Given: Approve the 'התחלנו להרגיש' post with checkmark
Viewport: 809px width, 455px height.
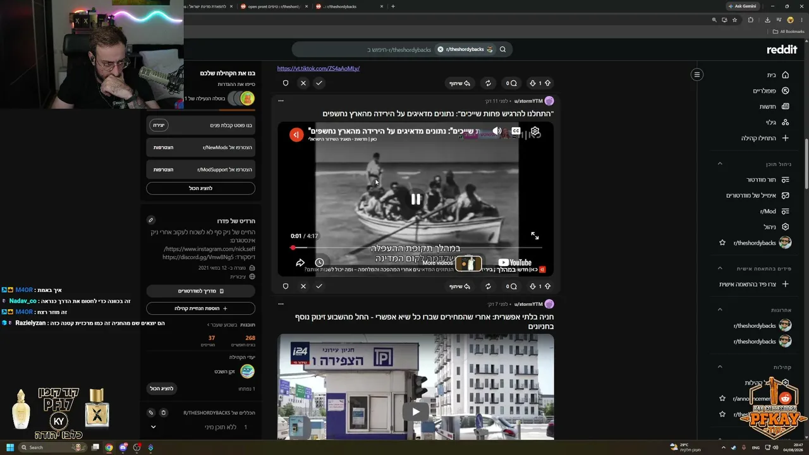Looking at the screenshot, I should (319, 286).
